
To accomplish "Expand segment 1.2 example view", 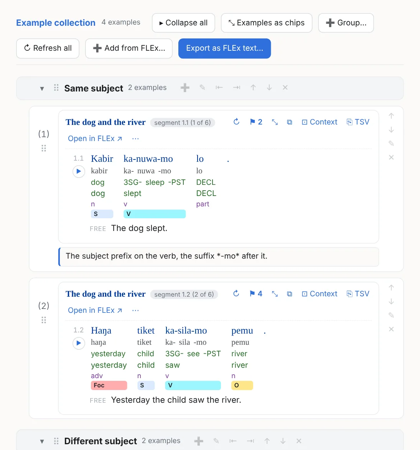I will point(275,294).
